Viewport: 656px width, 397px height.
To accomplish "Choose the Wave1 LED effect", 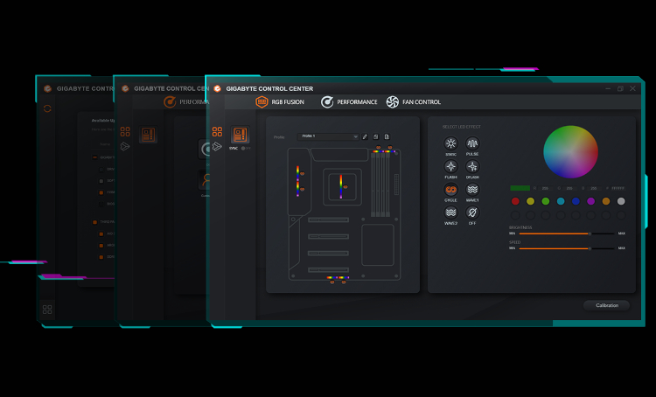I will tap(472, 190).
